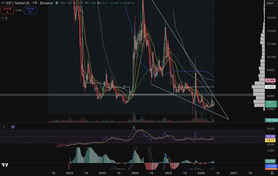This screenshot has width=278, height=176.
Task: Click the yellow 43.71 RSI average label
Action: [x=270, y=140]
